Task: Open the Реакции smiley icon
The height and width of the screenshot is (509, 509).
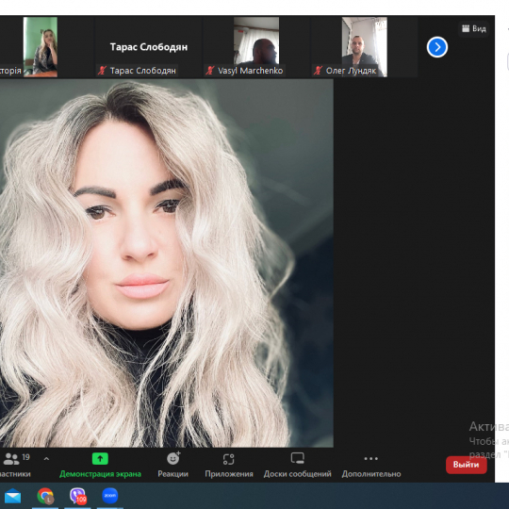Action: tap(173, 458)
